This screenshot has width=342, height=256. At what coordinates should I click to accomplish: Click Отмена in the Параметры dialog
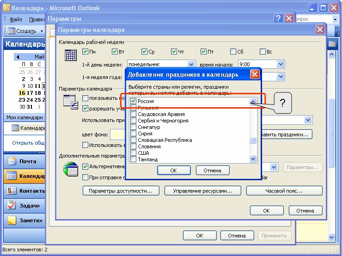click(x=237, y=236)
